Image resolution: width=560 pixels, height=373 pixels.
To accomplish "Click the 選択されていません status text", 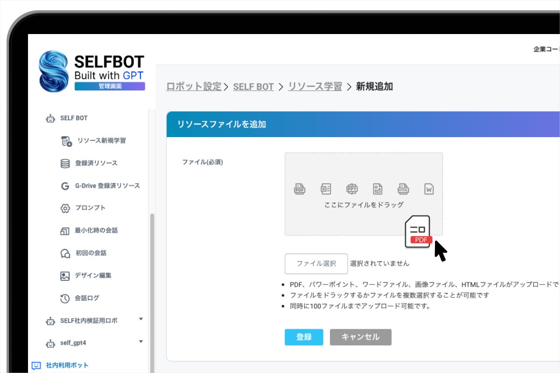I will click(x=379, y=263).
